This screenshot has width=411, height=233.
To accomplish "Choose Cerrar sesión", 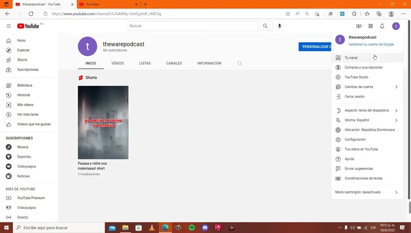I will click(x=367, y=96).
